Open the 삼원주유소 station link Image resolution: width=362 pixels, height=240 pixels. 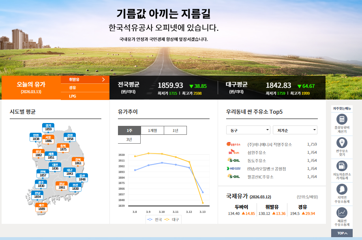pyautogui.click(x=257, y=153)
